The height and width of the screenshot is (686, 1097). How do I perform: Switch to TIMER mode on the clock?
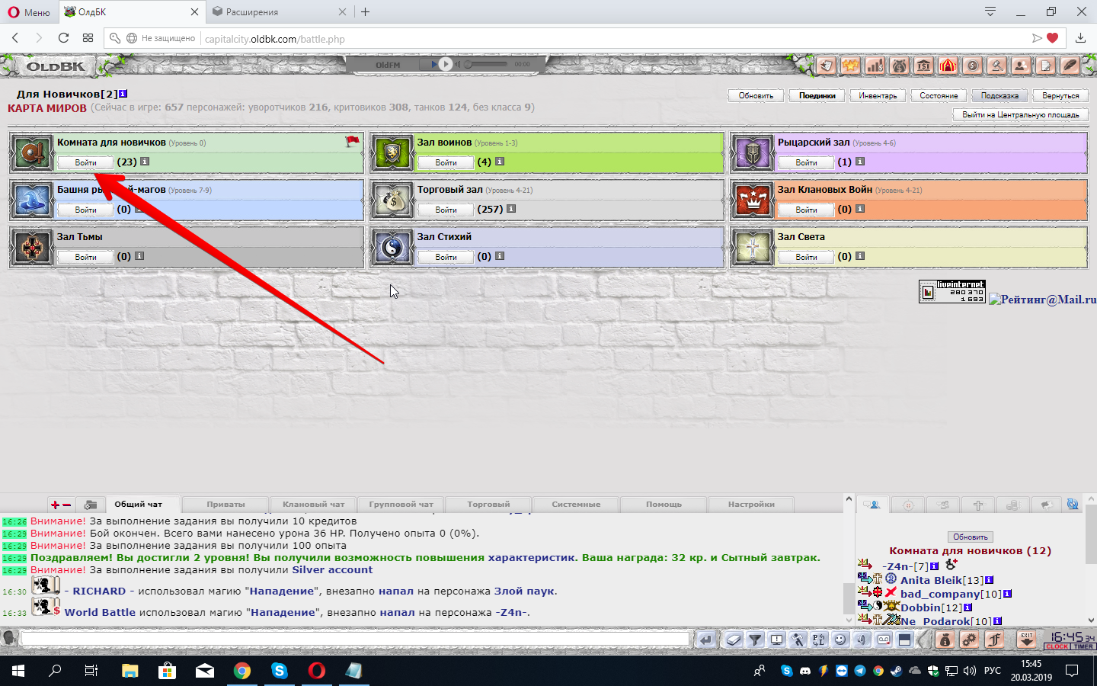pyautogui.click(x=1083, y=646)
